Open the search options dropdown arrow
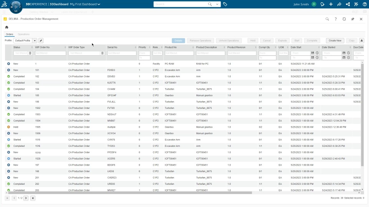Screen dimensions: 369x207 click(217, 4)
